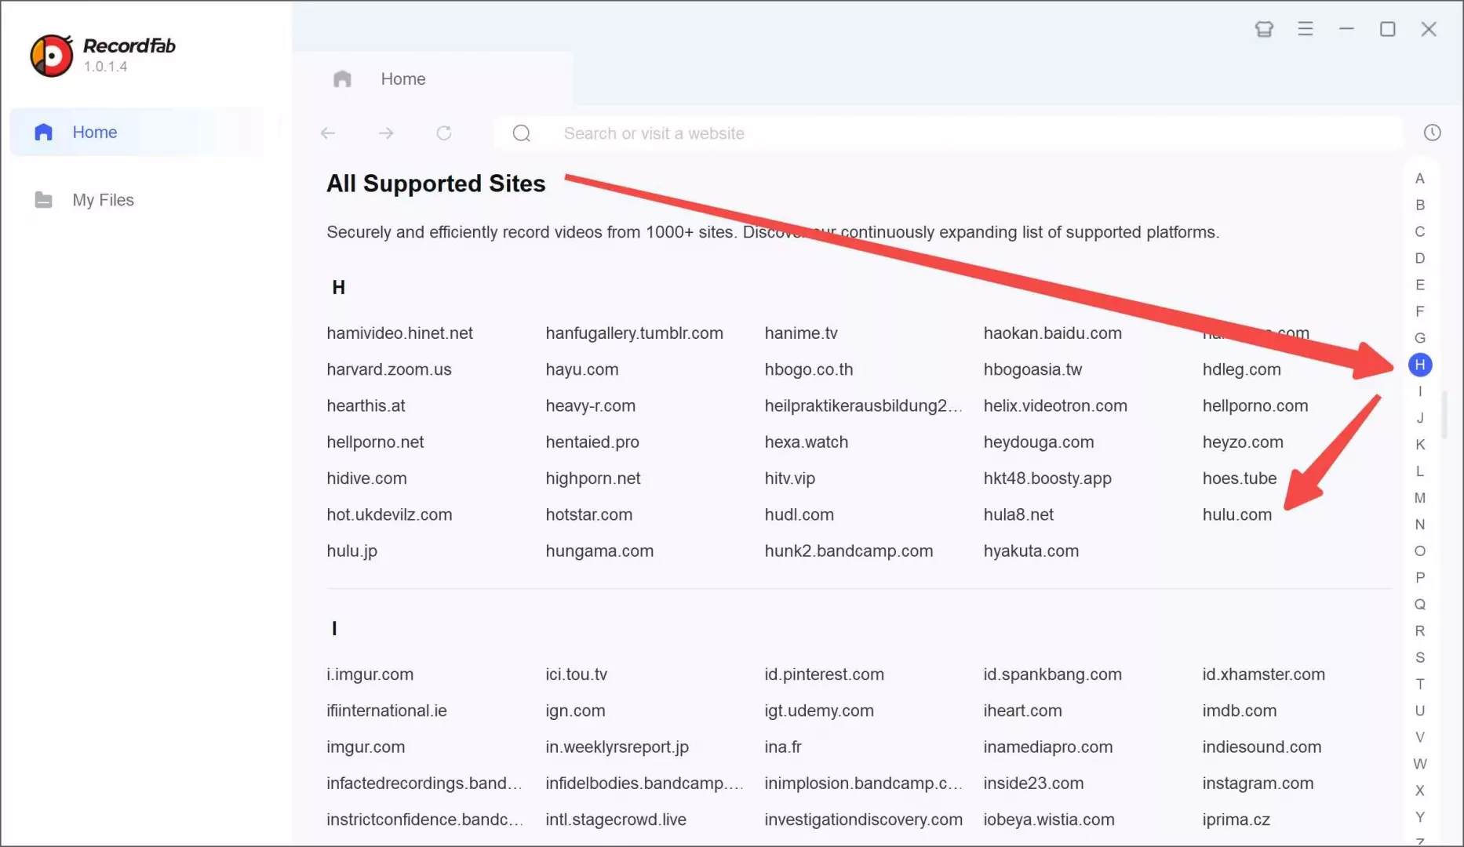Screen dimensions: 1464x847
Task: Click the RecordFab logo icon
Action: (x=52, y=56)
